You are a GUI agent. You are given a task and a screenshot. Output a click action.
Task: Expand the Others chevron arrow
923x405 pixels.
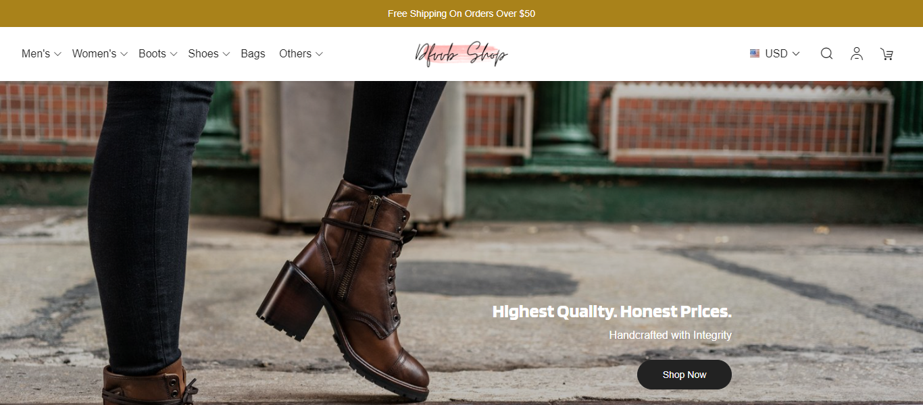coord(319,54)
